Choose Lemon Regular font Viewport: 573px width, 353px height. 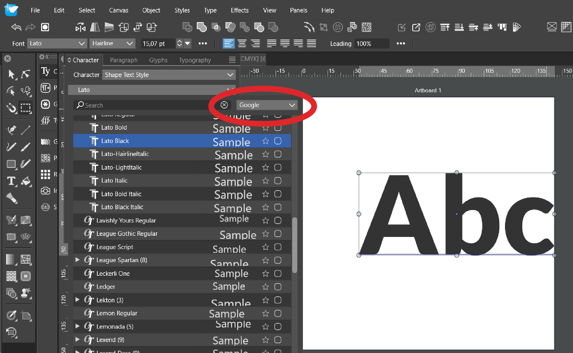(x=116, y=313)
